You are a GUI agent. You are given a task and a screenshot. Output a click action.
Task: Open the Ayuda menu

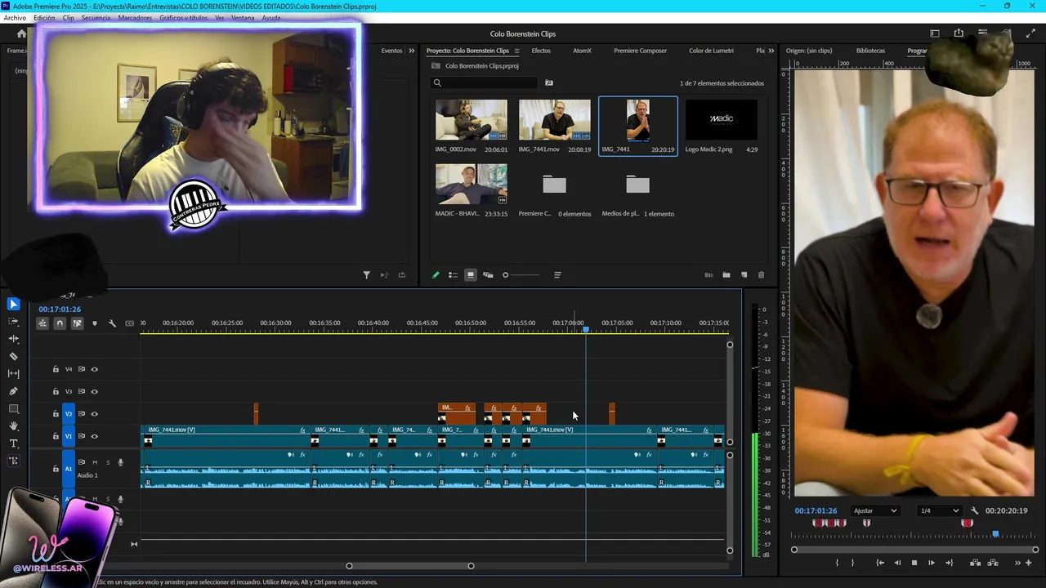271,17
